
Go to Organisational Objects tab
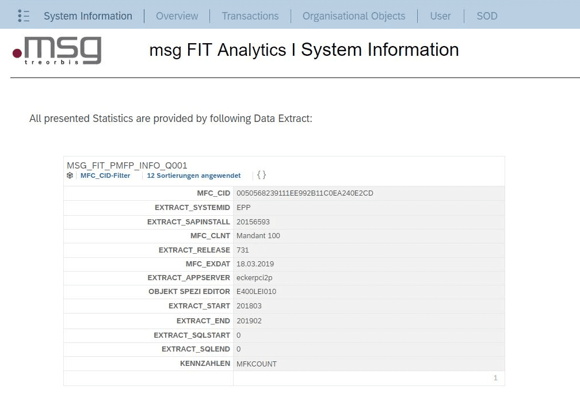tap(354, 16)
